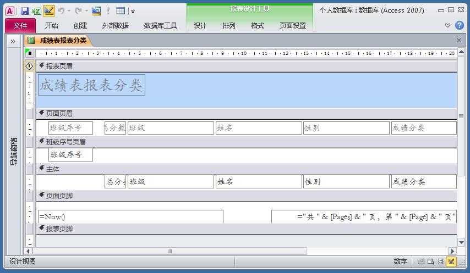Switch to the 开始 ribbon tab
Image resolution: width=470 pixels, height=273 pixels.
click(x=52, y=26)
